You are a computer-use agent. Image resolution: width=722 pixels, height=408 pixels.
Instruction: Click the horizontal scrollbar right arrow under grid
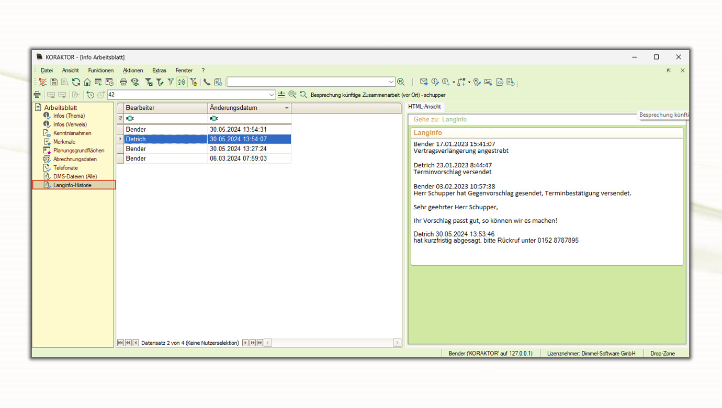point(397,343)
